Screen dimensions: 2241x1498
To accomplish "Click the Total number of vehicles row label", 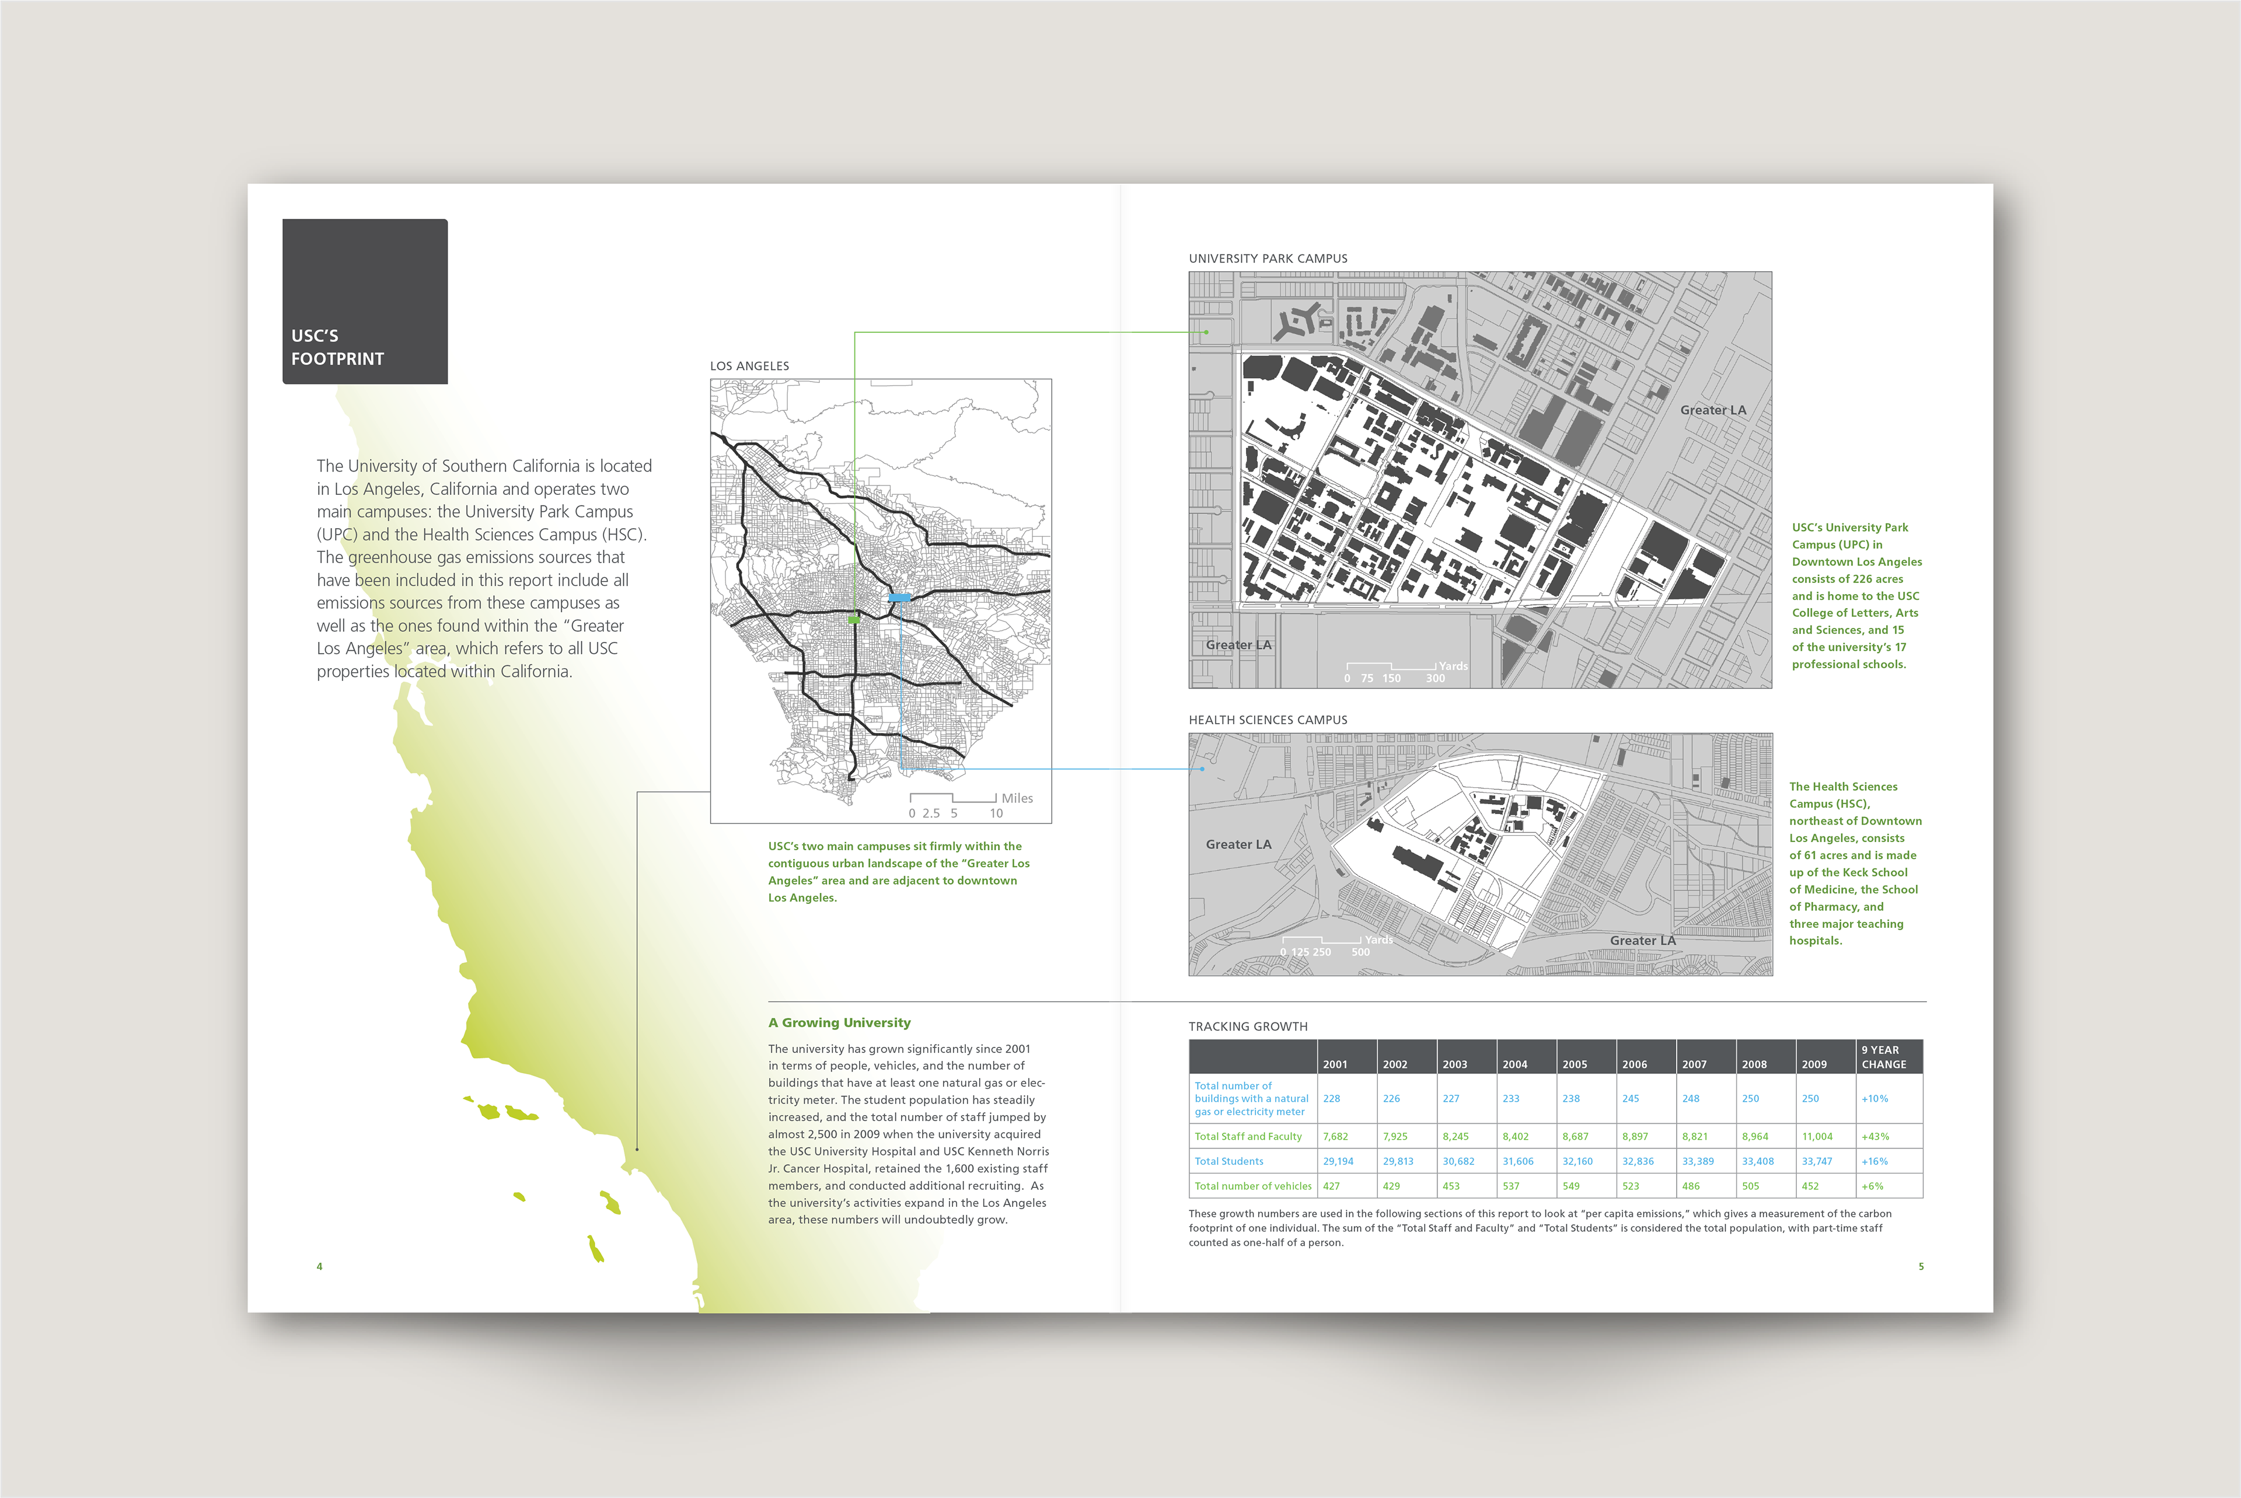I will 1252,1186.
